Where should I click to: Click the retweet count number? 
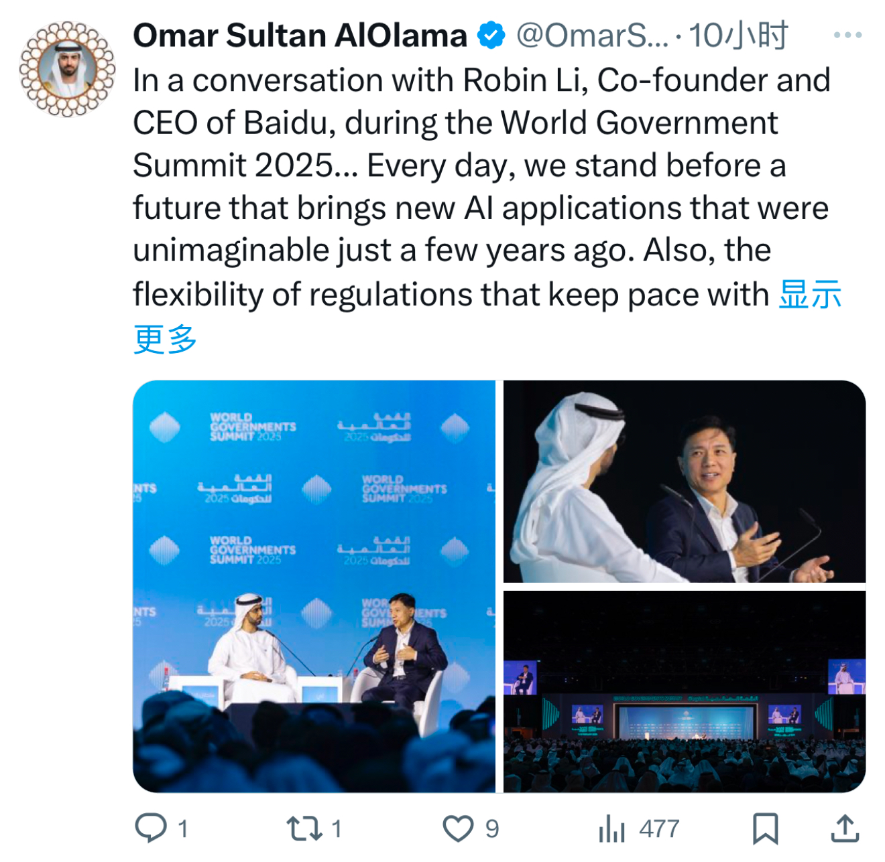tap(337, 829)
